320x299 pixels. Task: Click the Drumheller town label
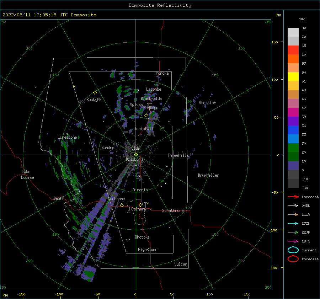208,175
